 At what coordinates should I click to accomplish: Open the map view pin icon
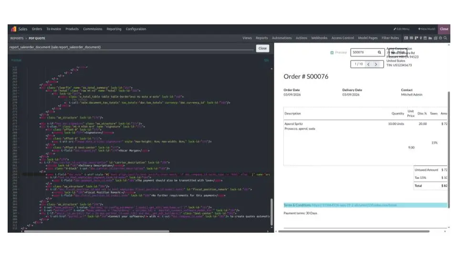pos(420,38)
